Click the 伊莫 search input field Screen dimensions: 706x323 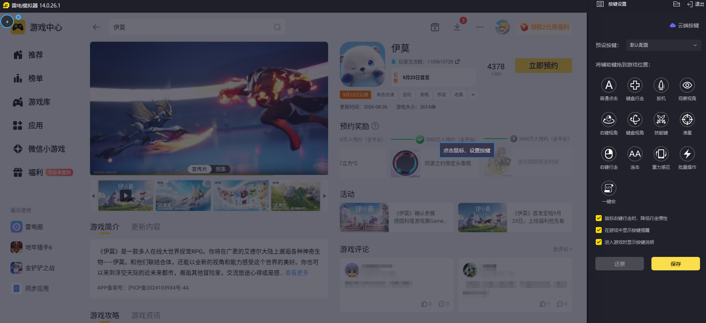click(x=197, y=27)
